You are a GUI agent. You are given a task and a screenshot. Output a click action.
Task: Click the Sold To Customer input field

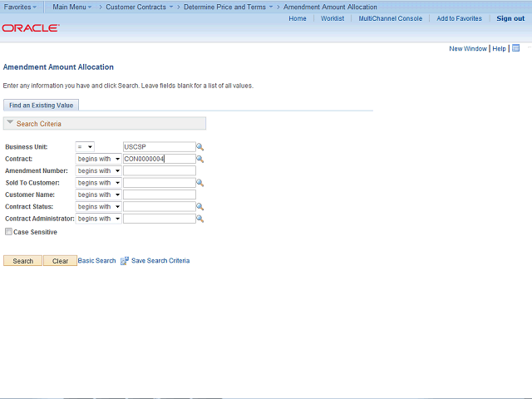(159, 183)
